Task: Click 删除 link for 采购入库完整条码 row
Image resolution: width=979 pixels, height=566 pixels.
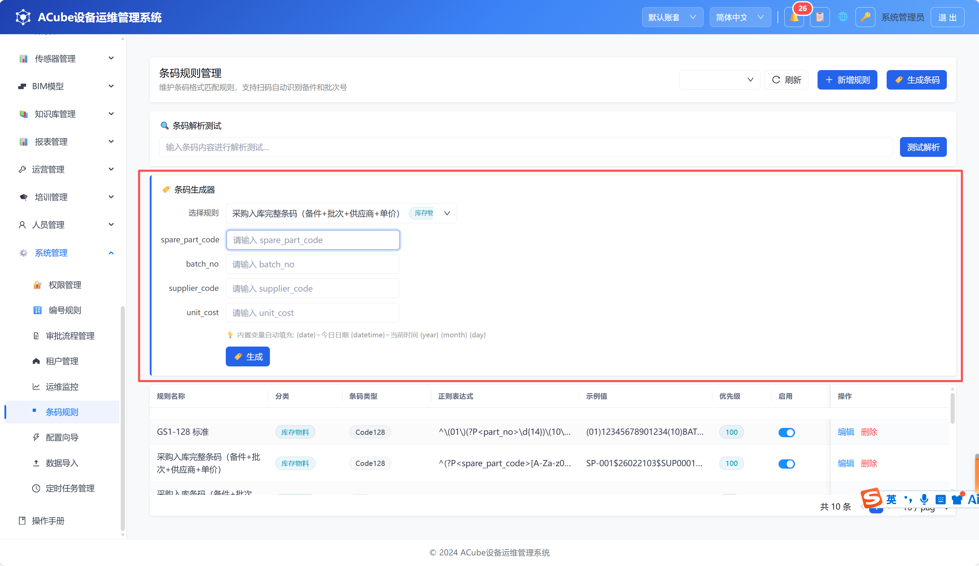Action: click(869, 463)
